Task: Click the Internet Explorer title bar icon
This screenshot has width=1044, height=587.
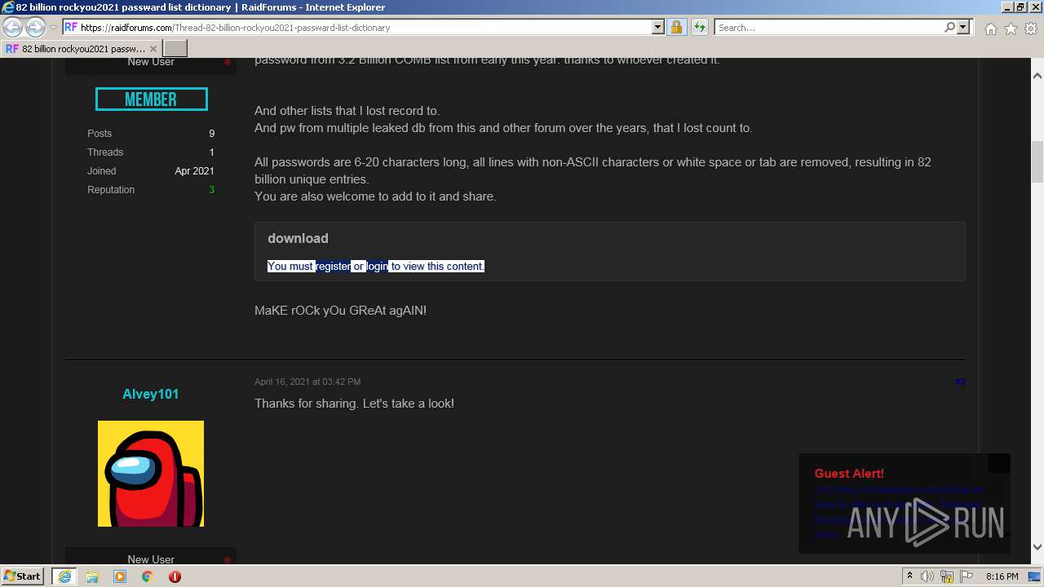Action: (8, 7)
